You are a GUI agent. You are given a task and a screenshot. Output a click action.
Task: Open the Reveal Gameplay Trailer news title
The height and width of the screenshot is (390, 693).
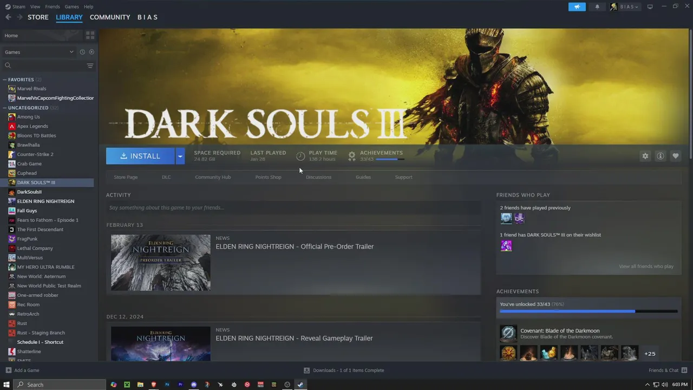(294, 338)
